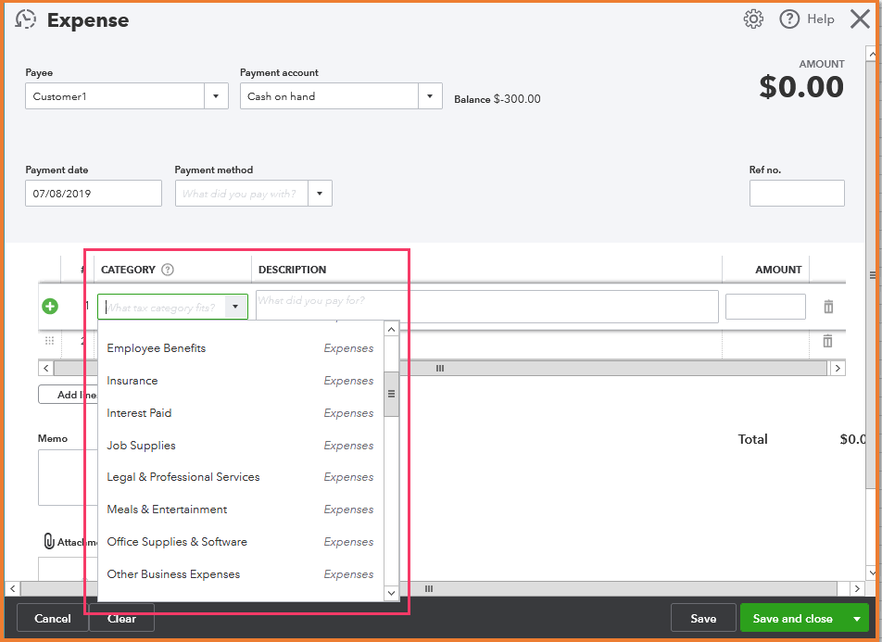Expand the Payment method dropdown arrow
The image size is (882, 642).
320,194
